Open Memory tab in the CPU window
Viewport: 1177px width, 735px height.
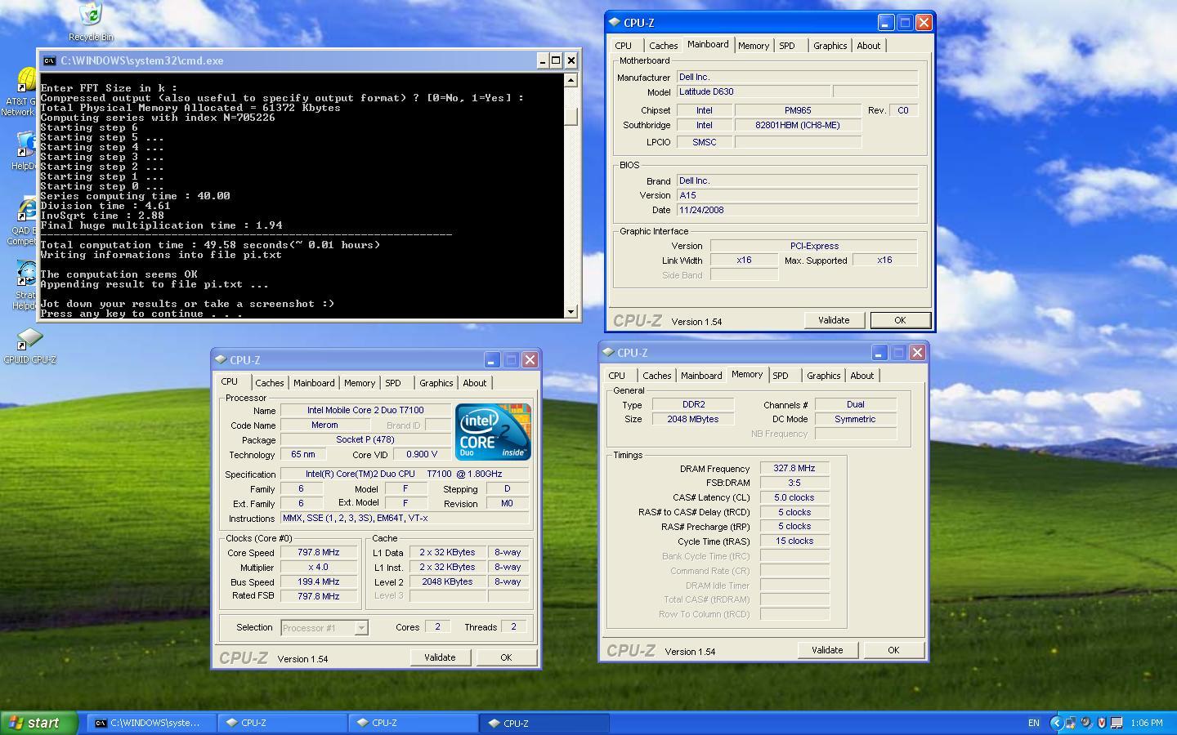click(360, 383)
